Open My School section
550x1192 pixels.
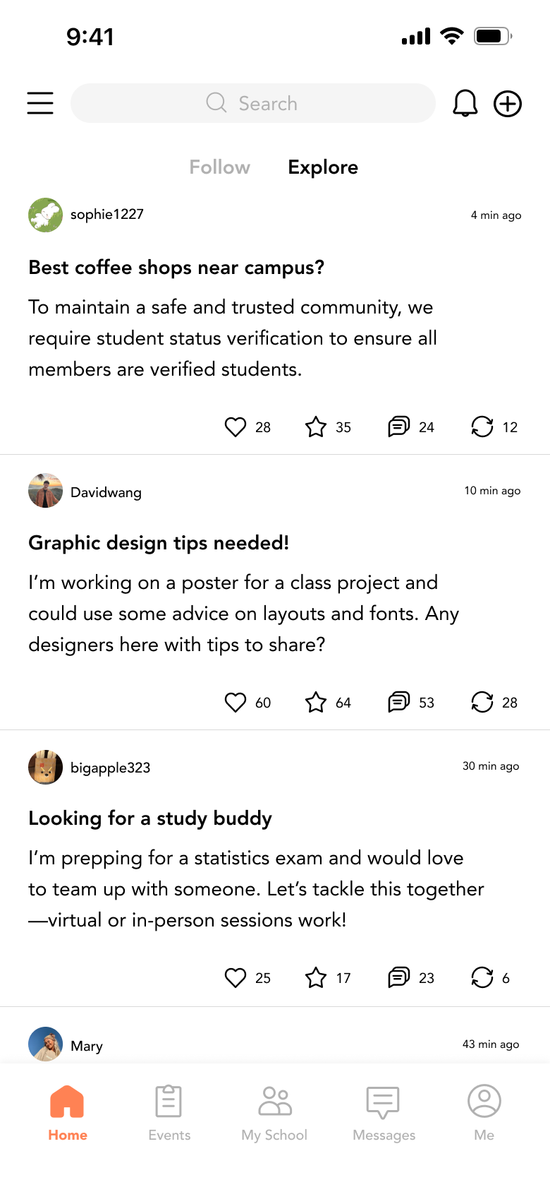(274, 1113)
